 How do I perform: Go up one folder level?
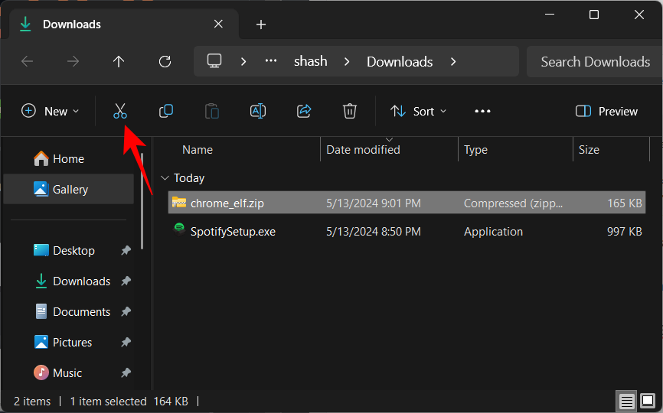119,62
